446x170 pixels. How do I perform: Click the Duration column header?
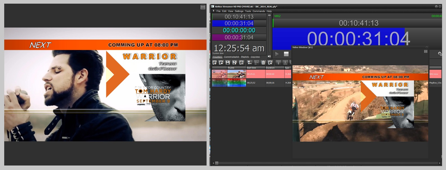click(x=275, y=68)
